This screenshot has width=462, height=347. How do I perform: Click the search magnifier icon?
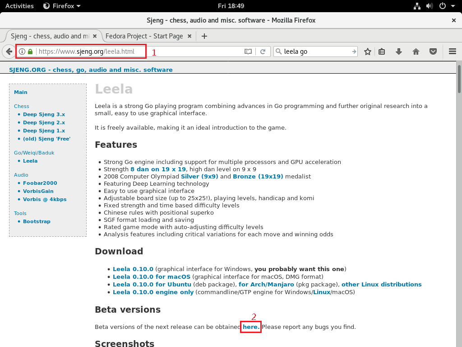[x=278, y=52]
